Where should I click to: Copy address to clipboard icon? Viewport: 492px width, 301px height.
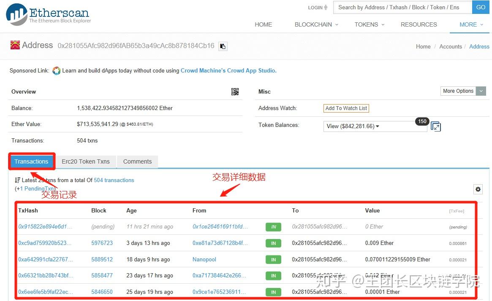223,46
